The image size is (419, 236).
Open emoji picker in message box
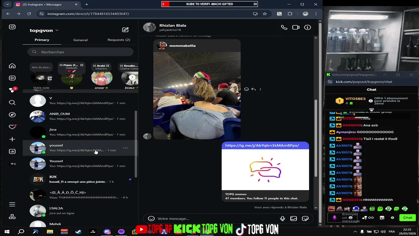click(x=151, y=219)
